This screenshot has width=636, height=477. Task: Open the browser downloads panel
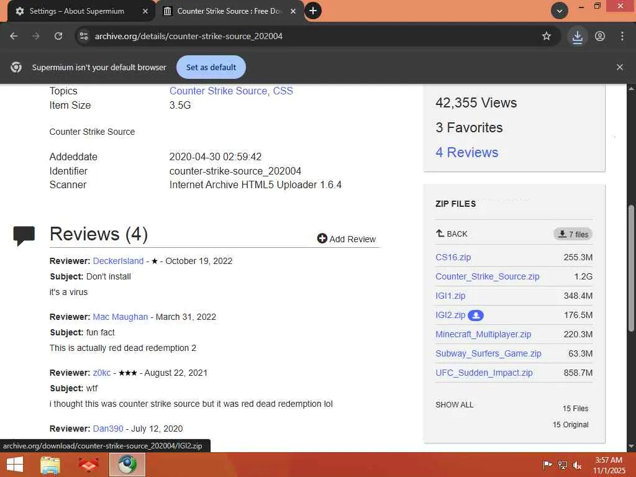tap(577, 37)
